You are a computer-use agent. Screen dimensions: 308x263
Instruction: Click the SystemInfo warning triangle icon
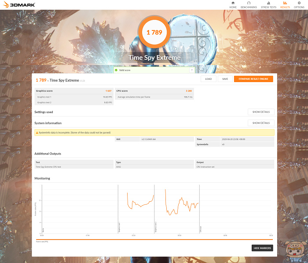pos(37,132)
